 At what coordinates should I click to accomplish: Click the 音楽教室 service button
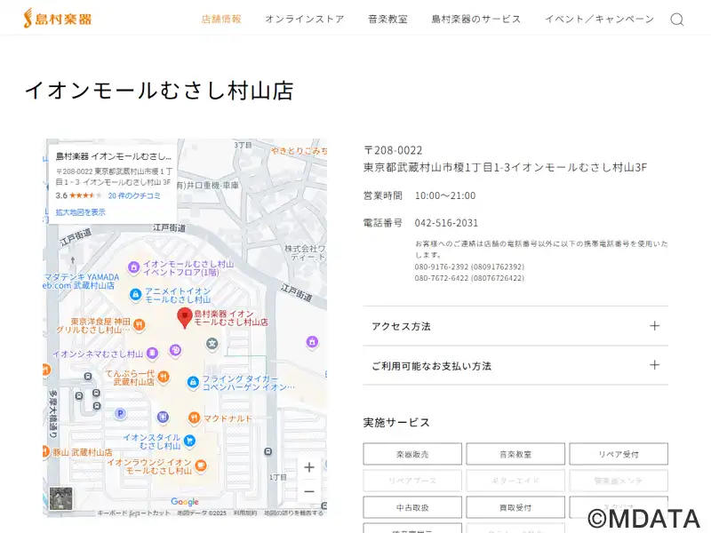pos(515,454)
